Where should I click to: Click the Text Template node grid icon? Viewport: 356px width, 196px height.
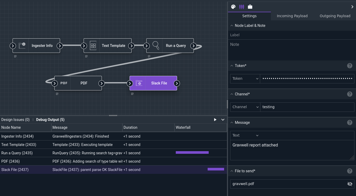[93, 46]
